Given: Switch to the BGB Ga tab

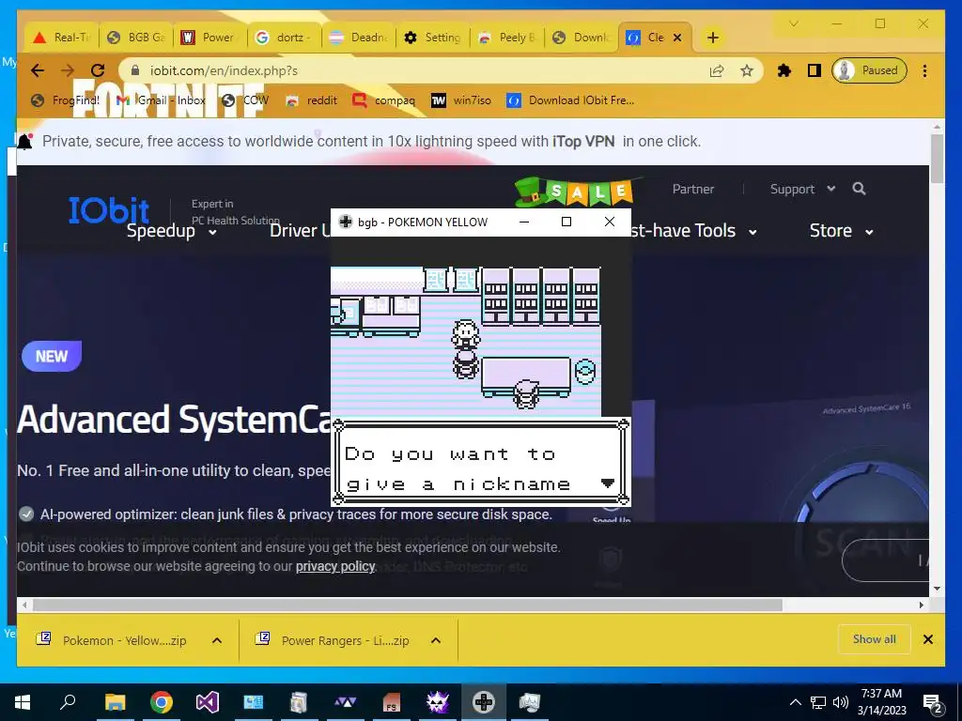Looking at the screenshot, I should pos(136,38).
